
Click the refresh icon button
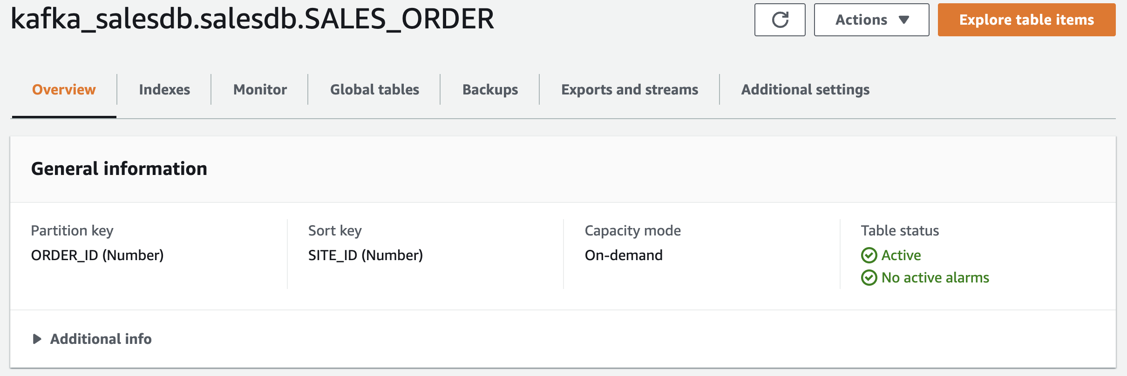[x=780, y=20]
